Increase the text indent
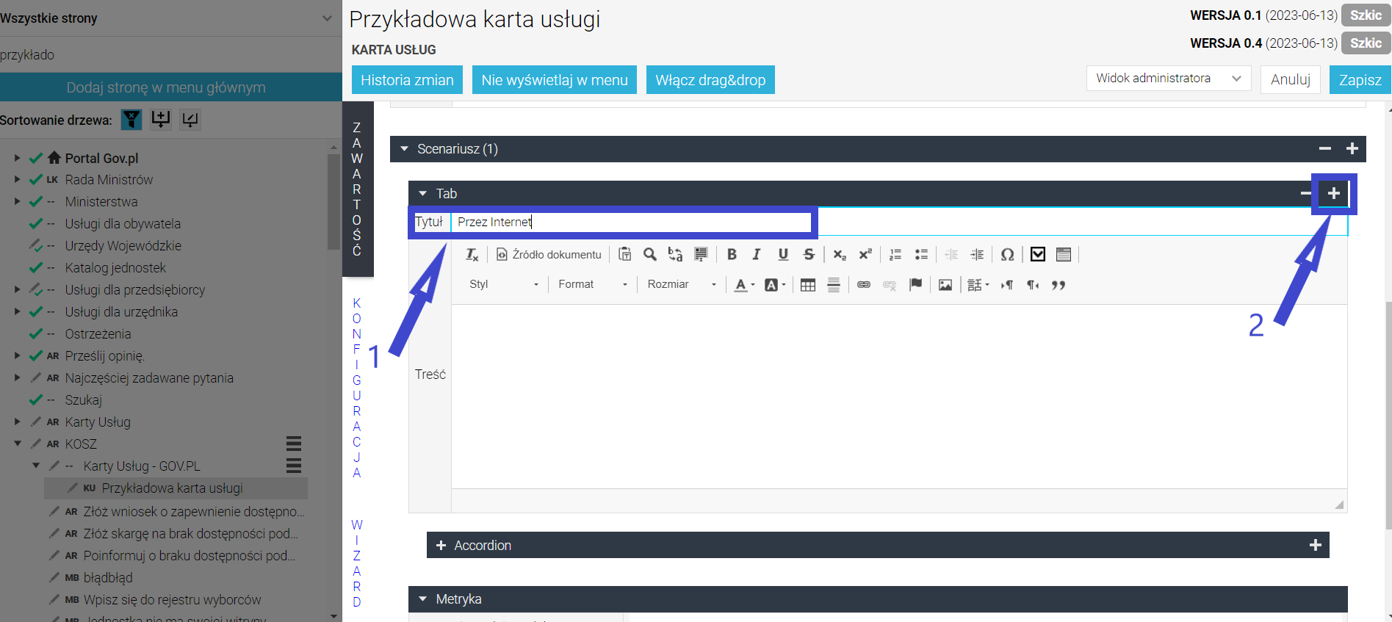 click(x=977, y=254)
